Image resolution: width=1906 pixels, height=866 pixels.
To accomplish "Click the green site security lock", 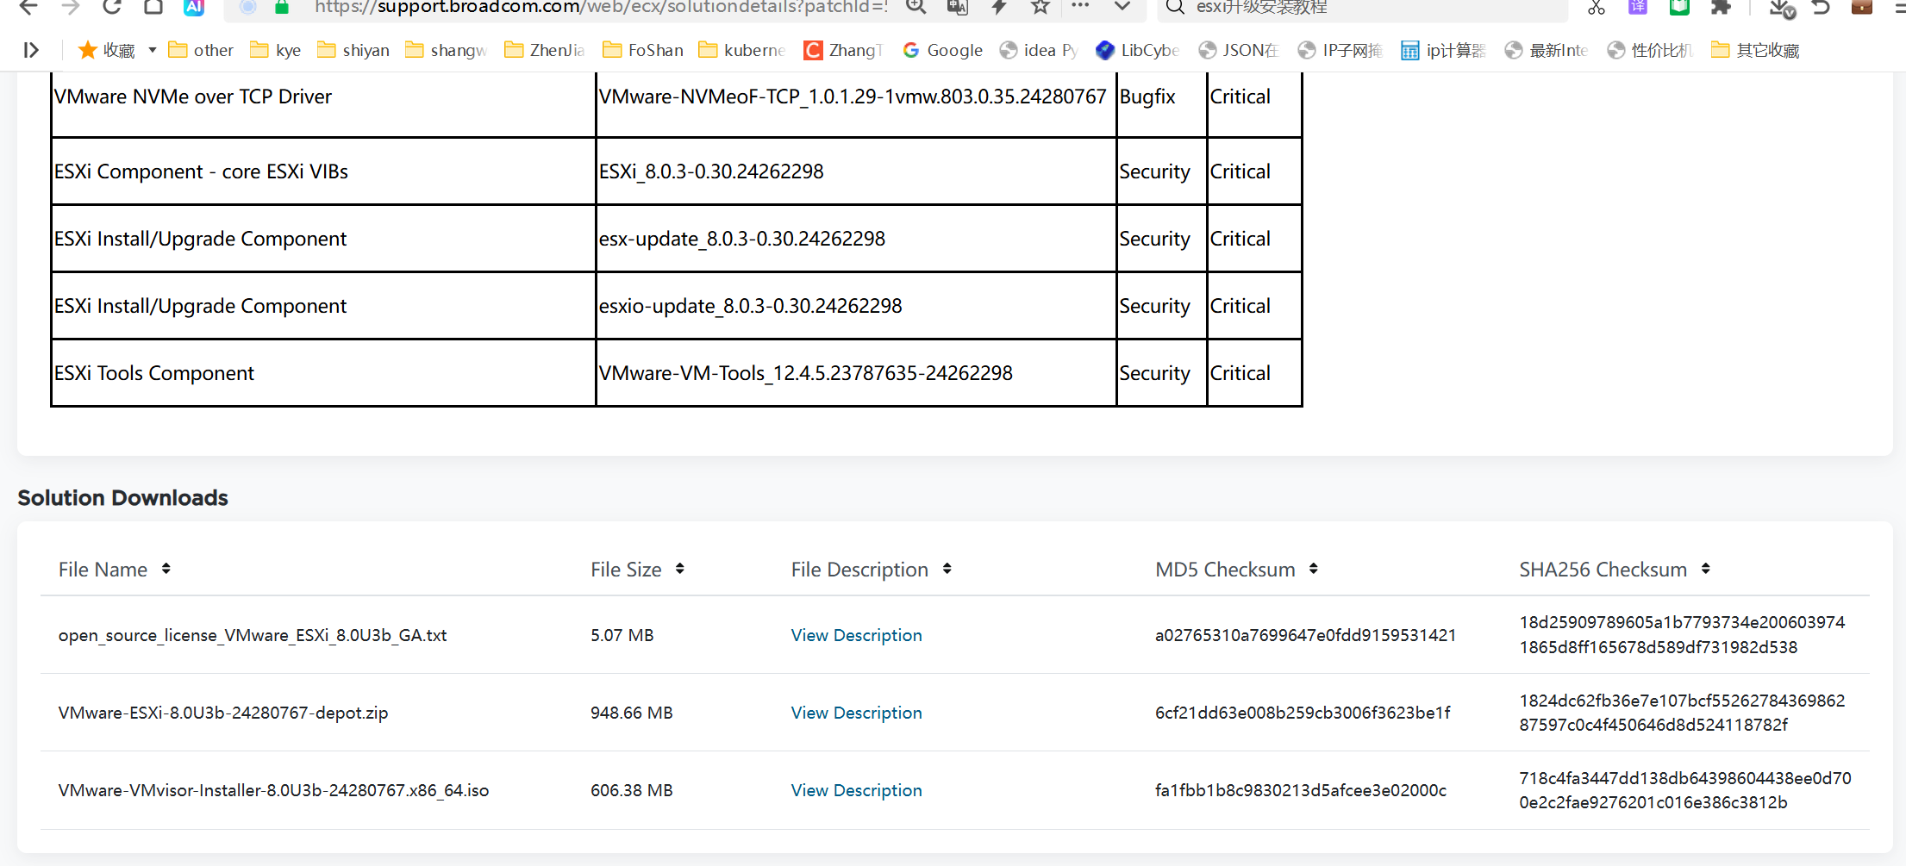I will click(x=281, y=7).
